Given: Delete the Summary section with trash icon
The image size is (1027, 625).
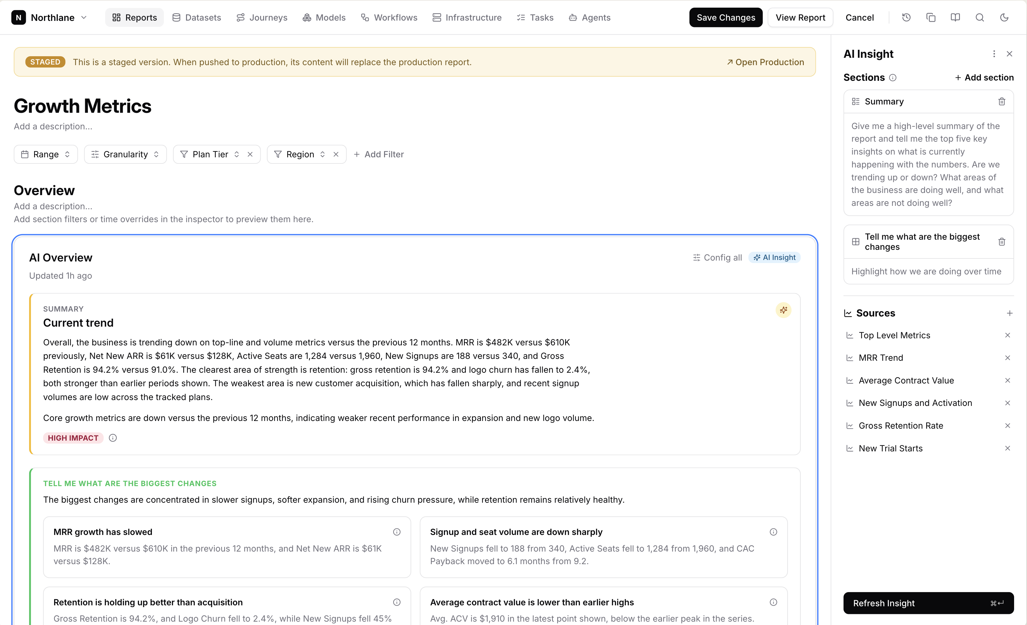Looking at the screenshot, I should pos(1001,102).
